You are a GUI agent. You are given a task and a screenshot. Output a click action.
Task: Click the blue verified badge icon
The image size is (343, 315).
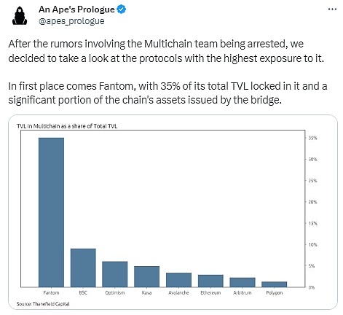pyautogui.click(x=122, y=9)
